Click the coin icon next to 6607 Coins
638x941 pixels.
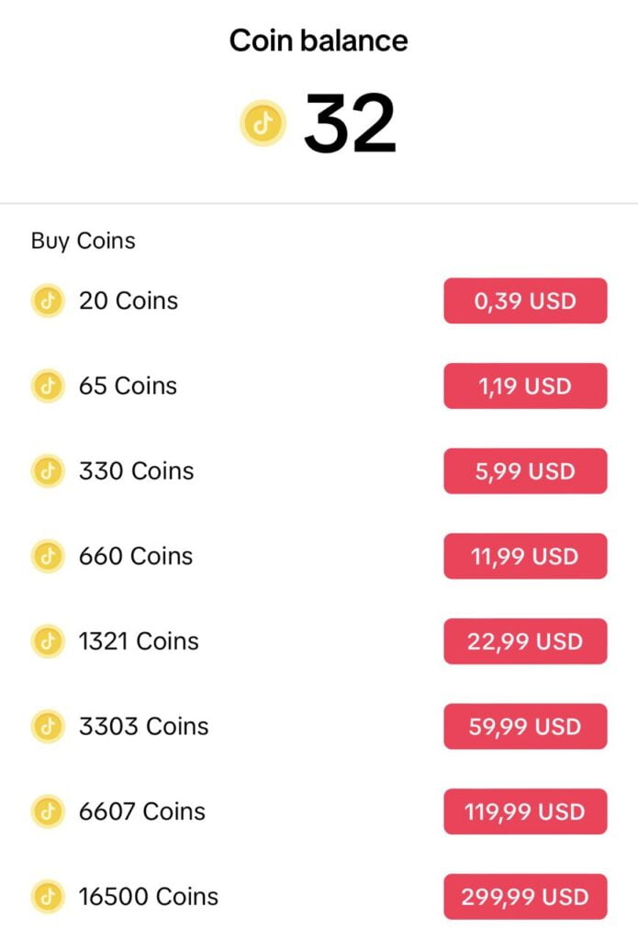point(48,811)
